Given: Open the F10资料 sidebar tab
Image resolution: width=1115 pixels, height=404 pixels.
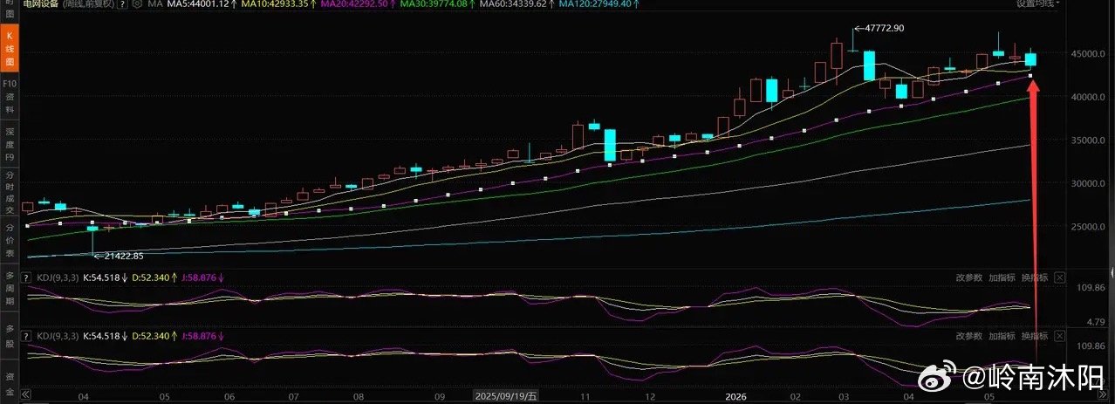Looking at the screenshot, I should point(10,91).
